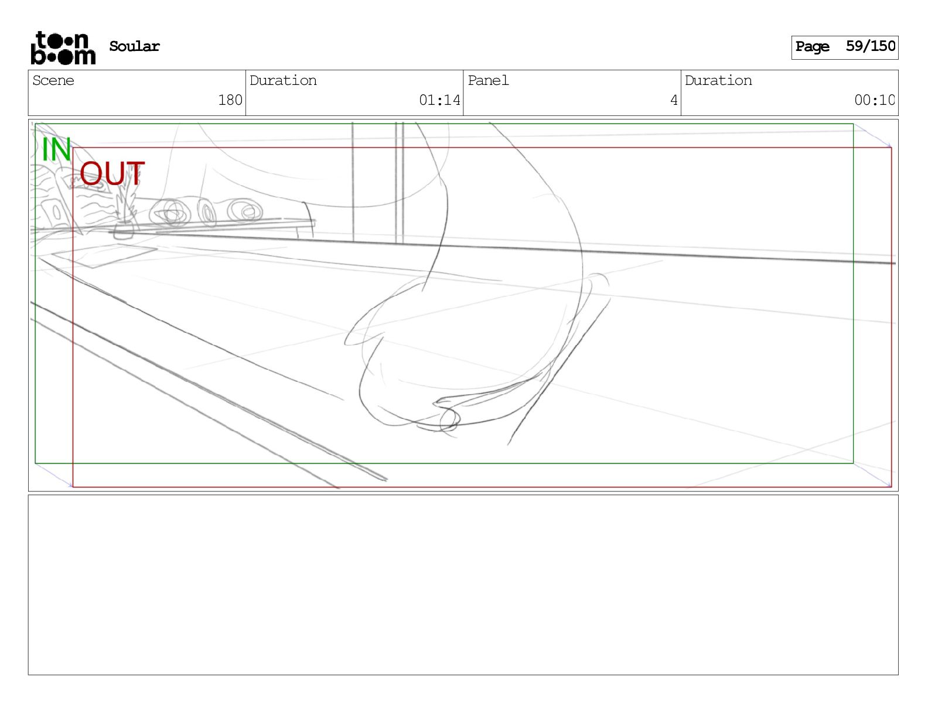Click the storyboard panel drawing thumbnail

pos(463,305)
